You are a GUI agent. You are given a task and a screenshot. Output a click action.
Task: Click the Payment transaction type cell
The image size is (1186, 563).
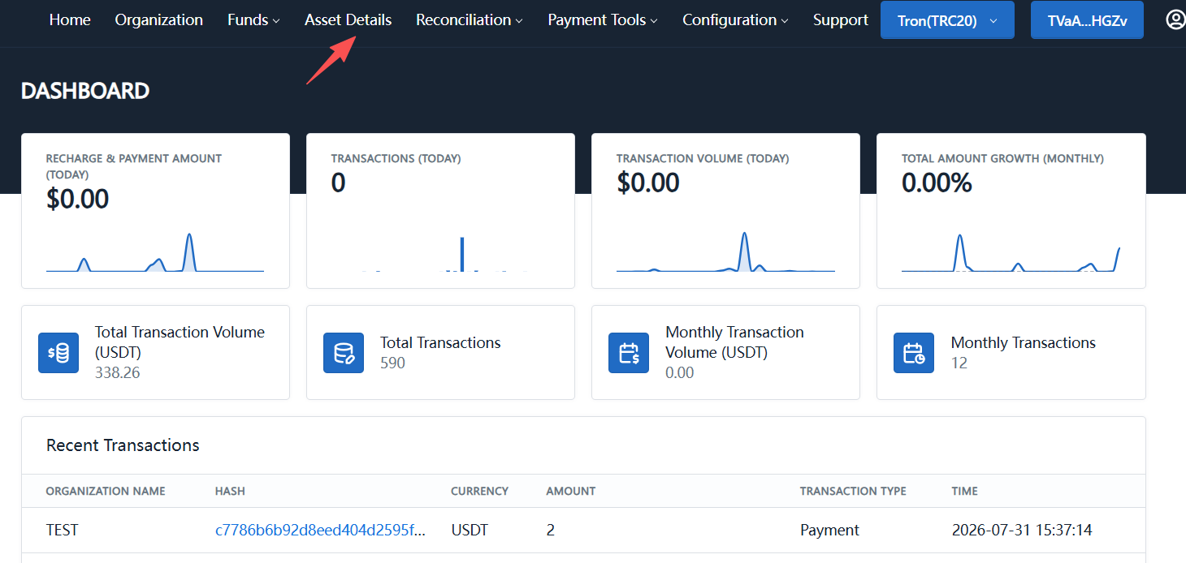[x=829, y=530]
